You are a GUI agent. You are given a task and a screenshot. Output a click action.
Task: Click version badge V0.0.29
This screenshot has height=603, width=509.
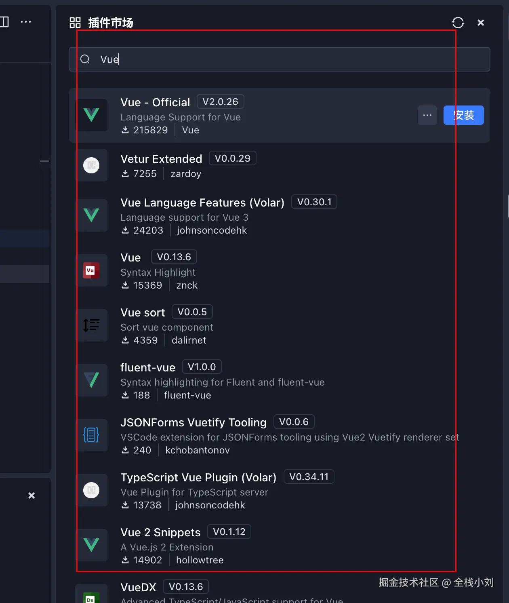tap(233, 158)
